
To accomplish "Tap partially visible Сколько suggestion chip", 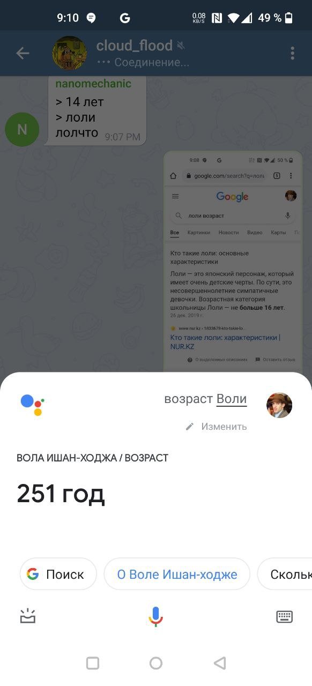I will [285, 574].
